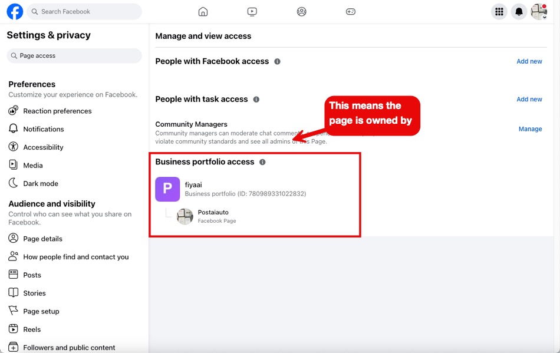Open the Home feed icon
560x353 pixels.
203,12
